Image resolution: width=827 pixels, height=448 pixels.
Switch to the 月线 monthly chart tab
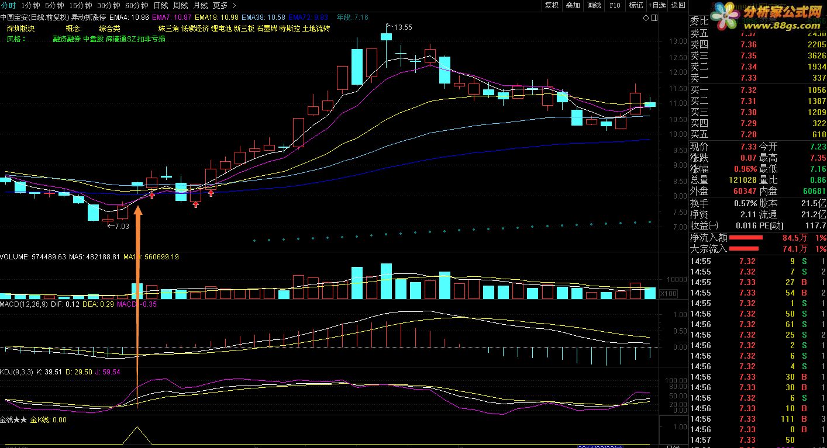(201, 5)
